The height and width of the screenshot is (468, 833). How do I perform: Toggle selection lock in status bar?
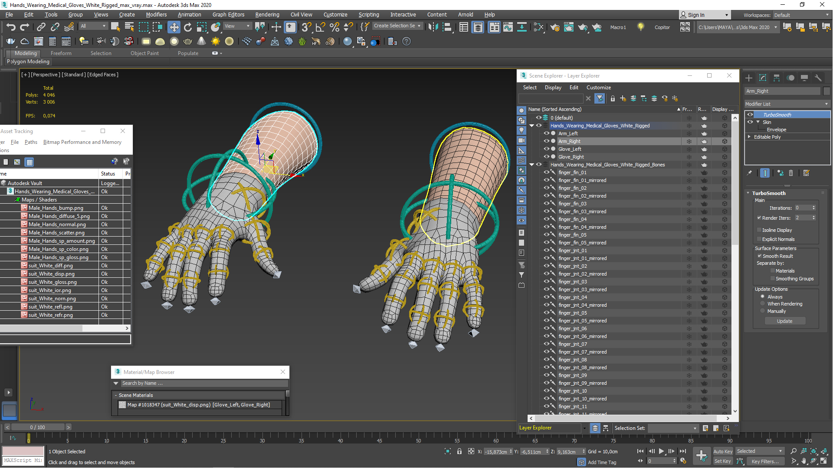[459, 452]
